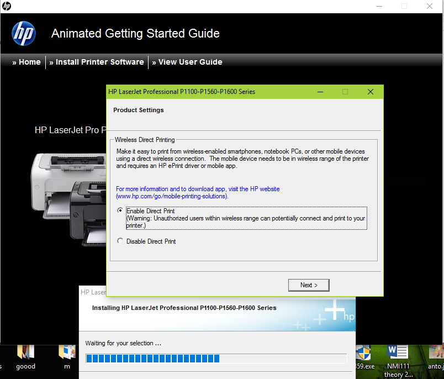Click the Wireless Direct Printing group label

coord(145,140)
